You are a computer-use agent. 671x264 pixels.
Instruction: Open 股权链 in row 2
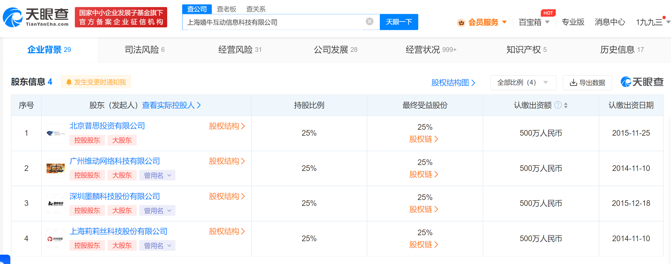pos(424,174)
